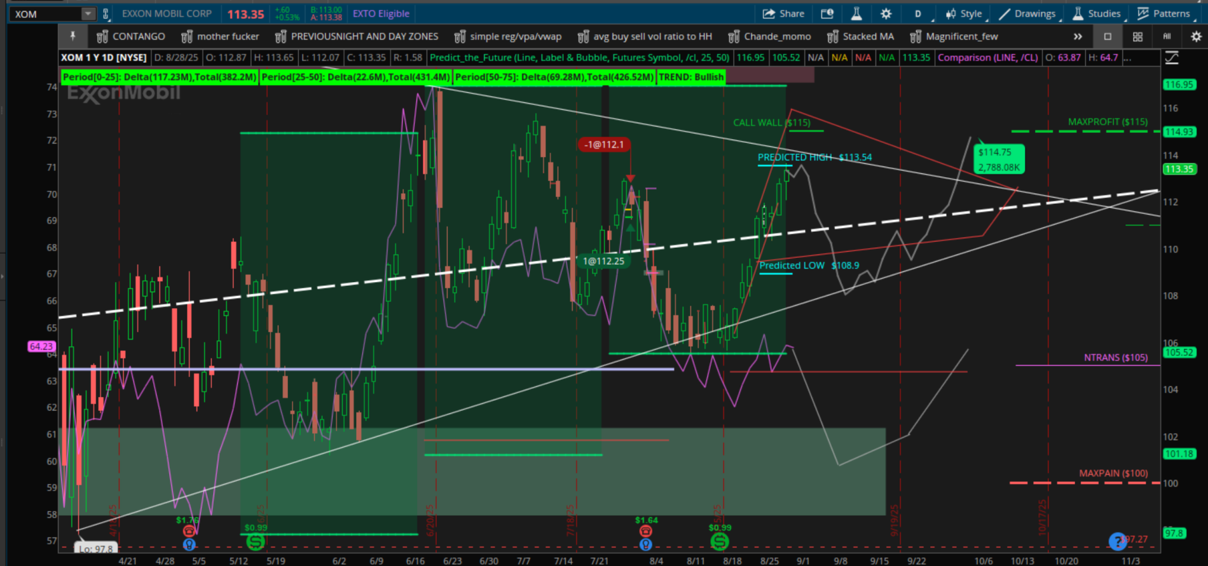1208x566 pixels.
Task: Click the $1.76 earnings phone icon
Action: pos(189,531)
